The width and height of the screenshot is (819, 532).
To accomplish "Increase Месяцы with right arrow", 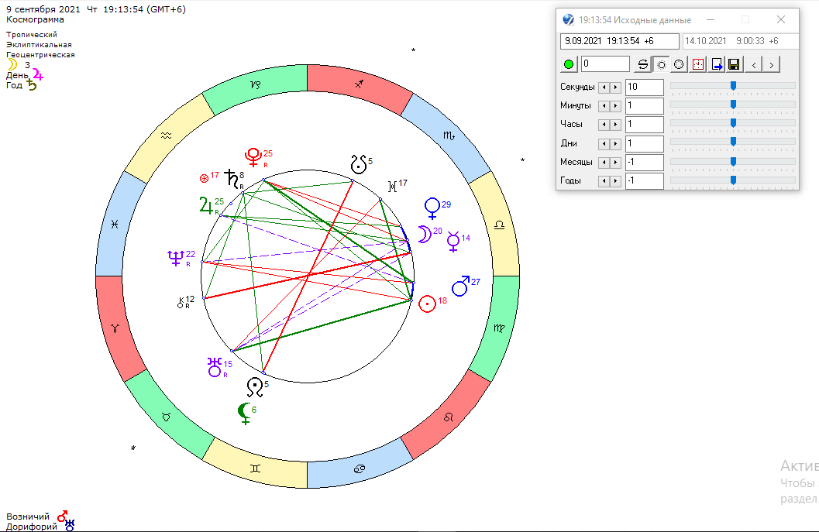I will point(615,163).
